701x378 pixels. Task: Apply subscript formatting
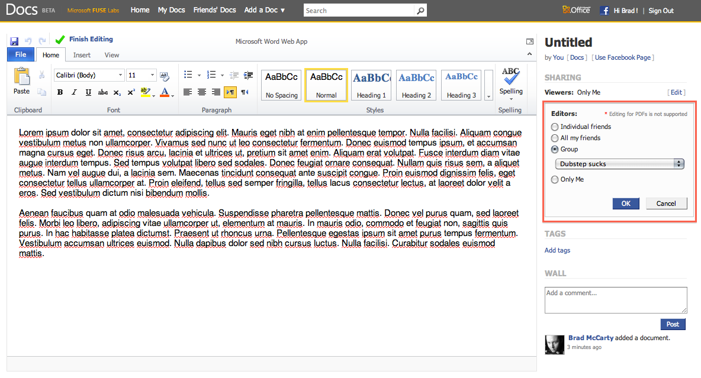click(117, 92)
